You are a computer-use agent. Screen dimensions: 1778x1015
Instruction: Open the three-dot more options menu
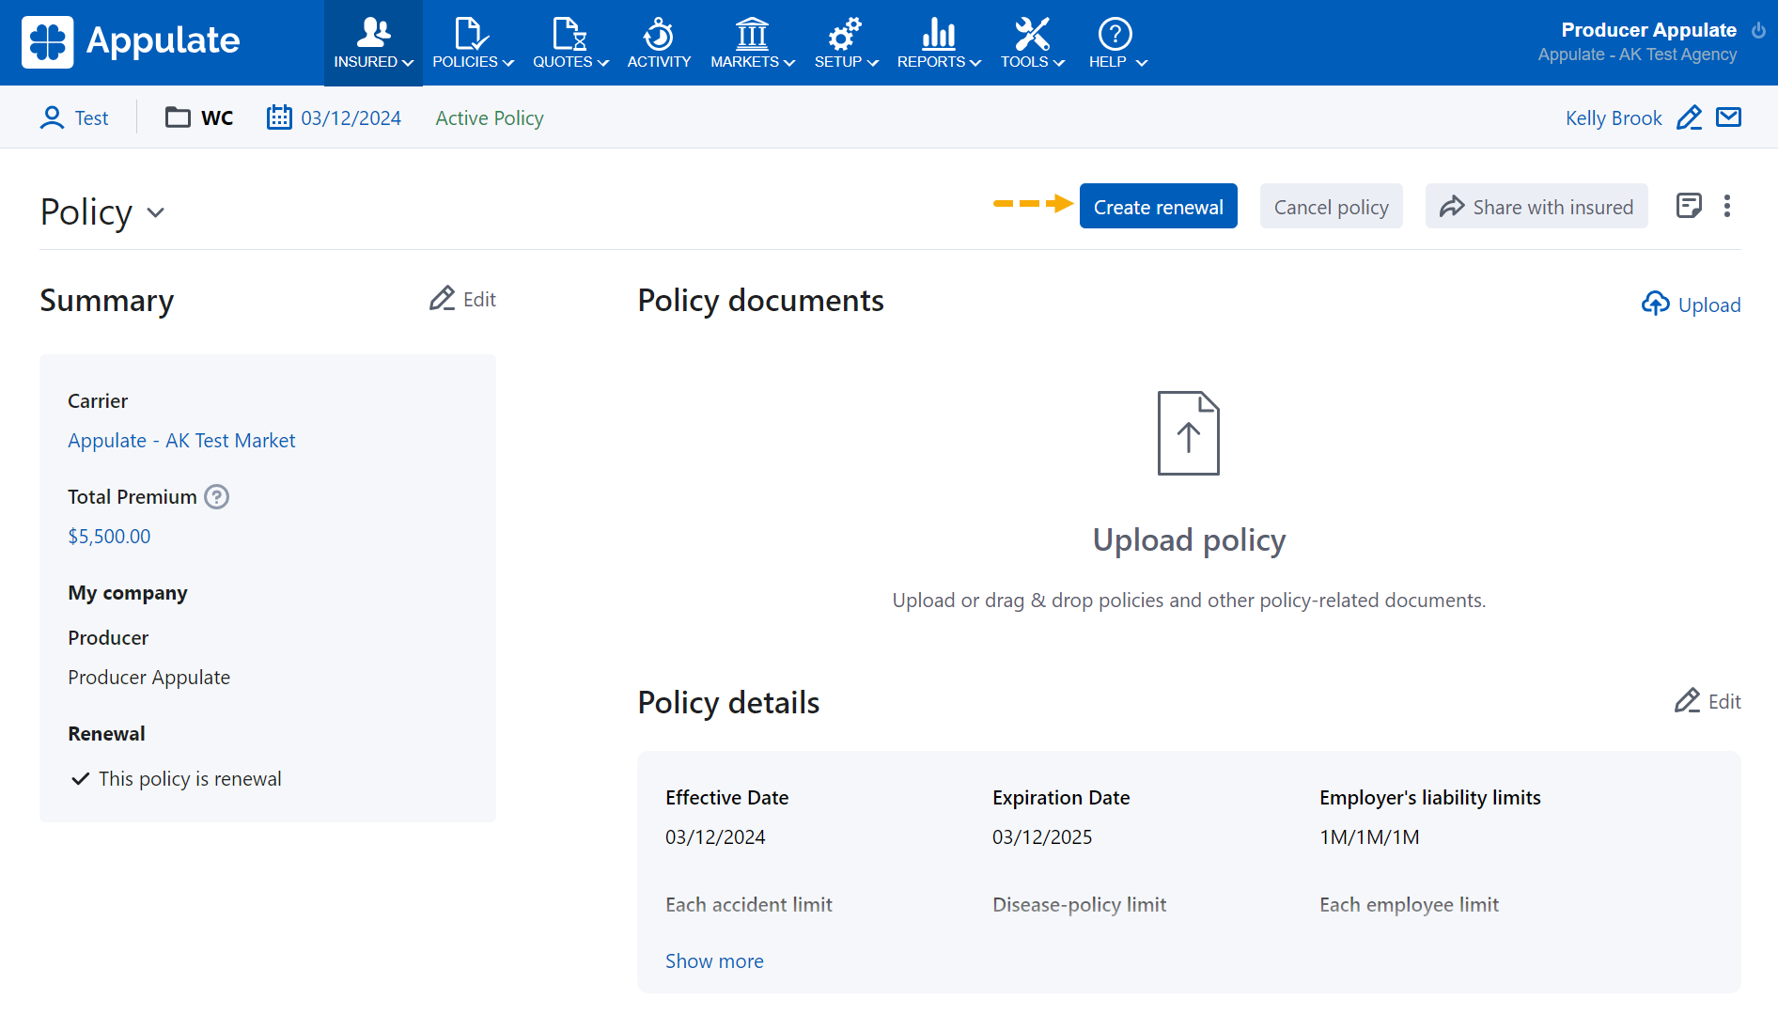tap(1726, 206)
